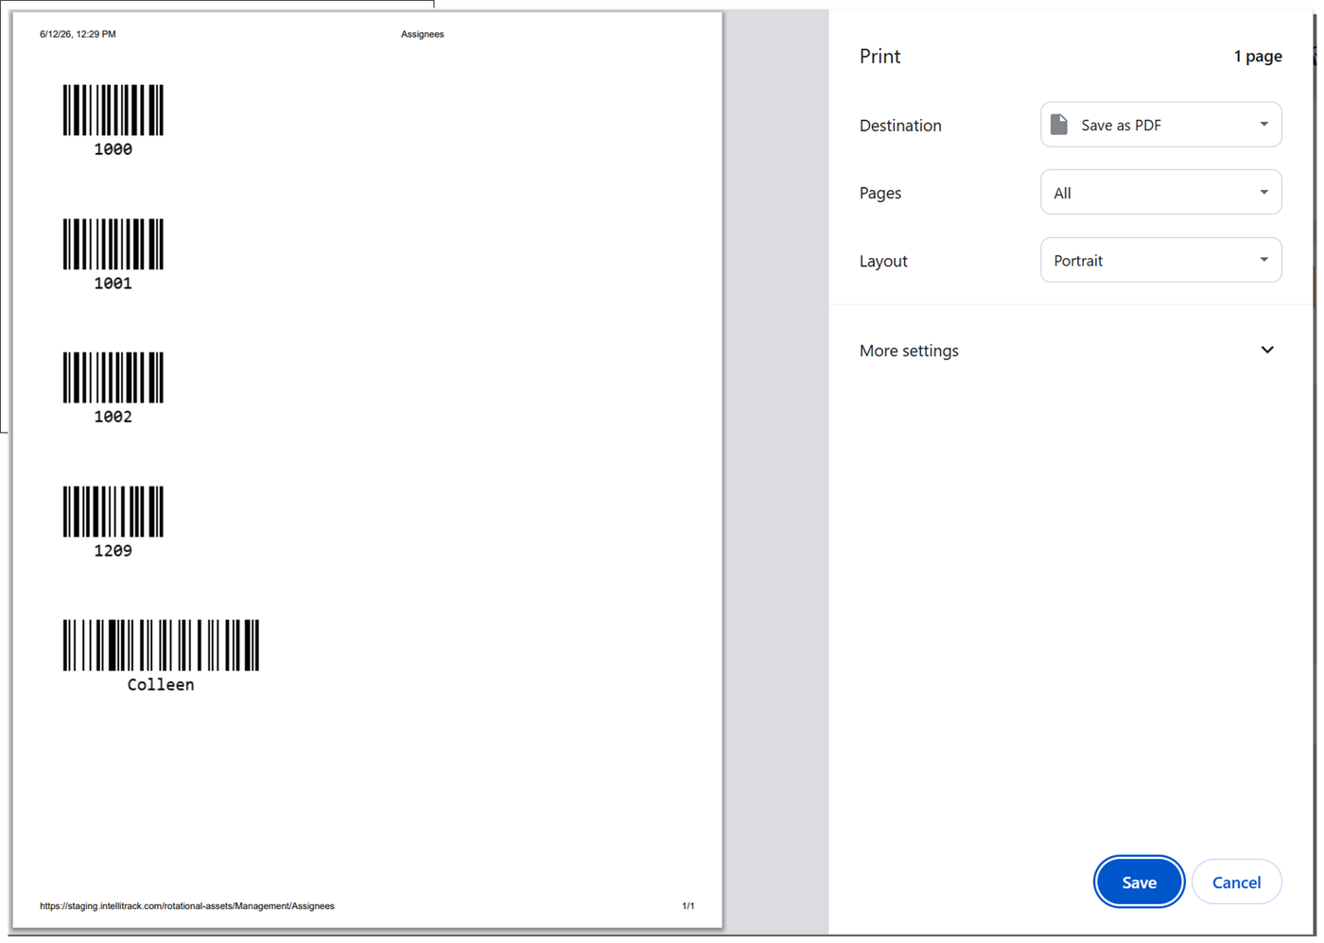The image size is (1324, 943).
Task: Click the barcode labeled Colleen
Action: (x=161, y=645)
